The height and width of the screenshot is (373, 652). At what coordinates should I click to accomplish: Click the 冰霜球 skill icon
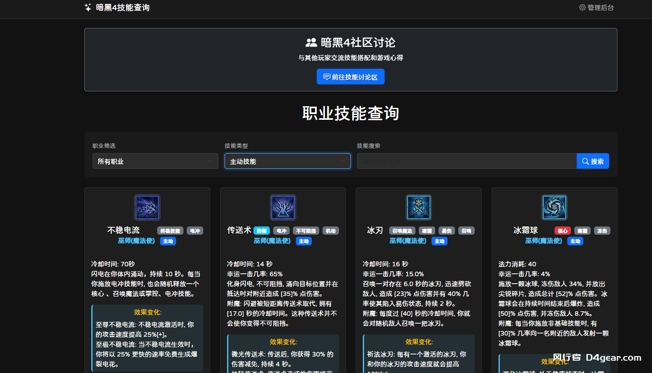pyautogui.click(x=555, y=207)
